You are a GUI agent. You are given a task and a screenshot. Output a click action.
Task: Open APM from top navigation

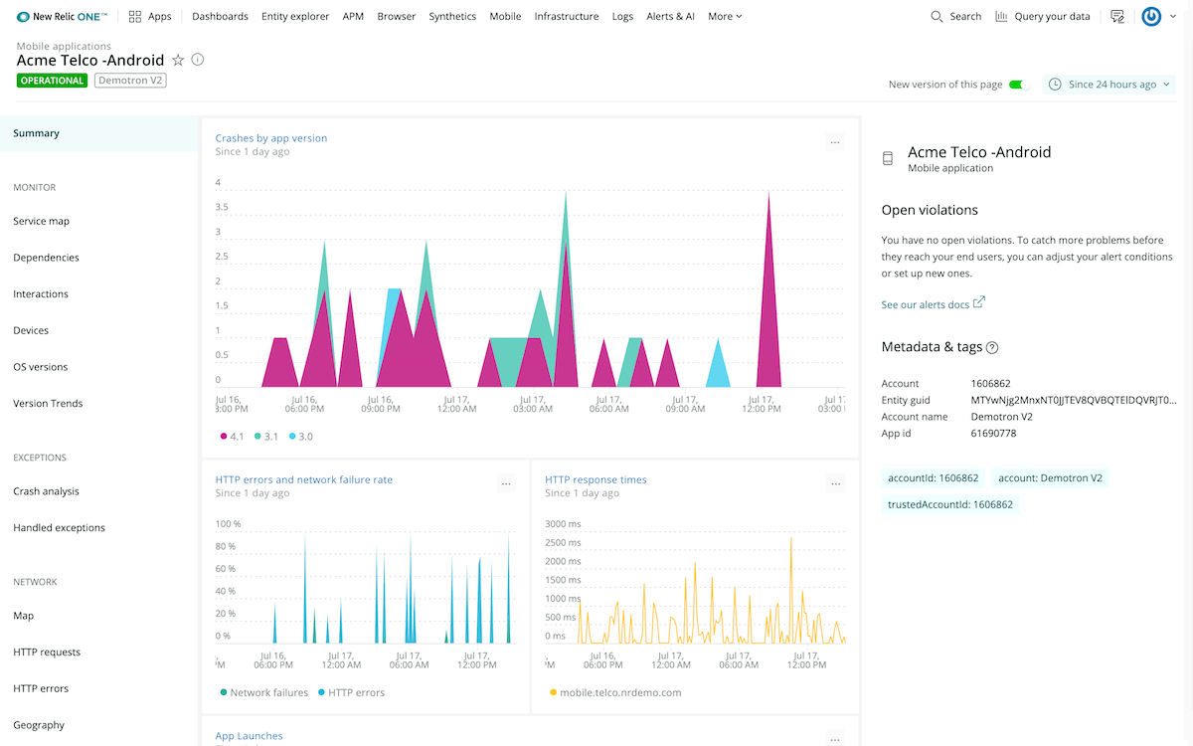coord(353,16)
